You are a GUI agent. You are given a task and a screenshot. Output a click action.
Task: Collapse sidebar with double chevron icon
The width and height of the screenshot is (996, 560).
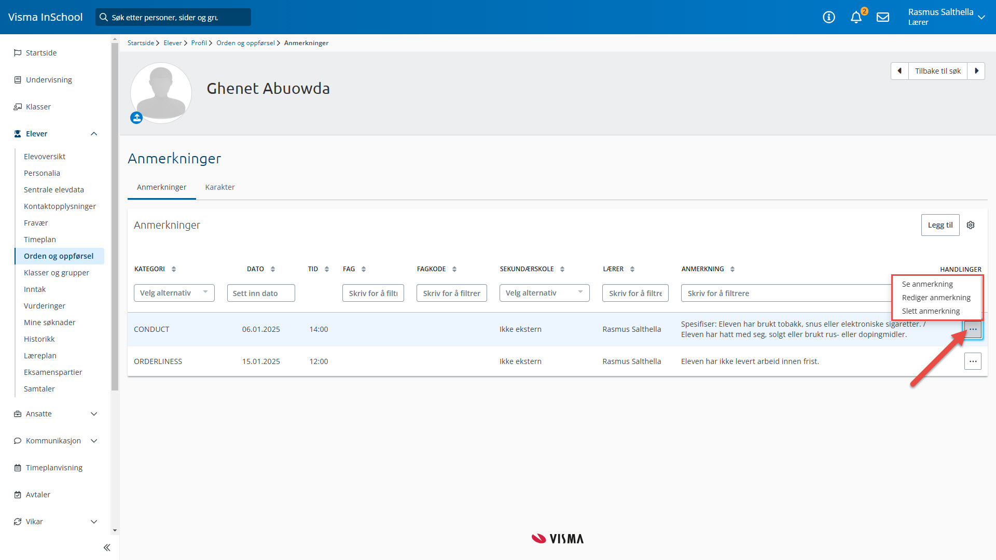pyautogui.click(x=107, y=548)
